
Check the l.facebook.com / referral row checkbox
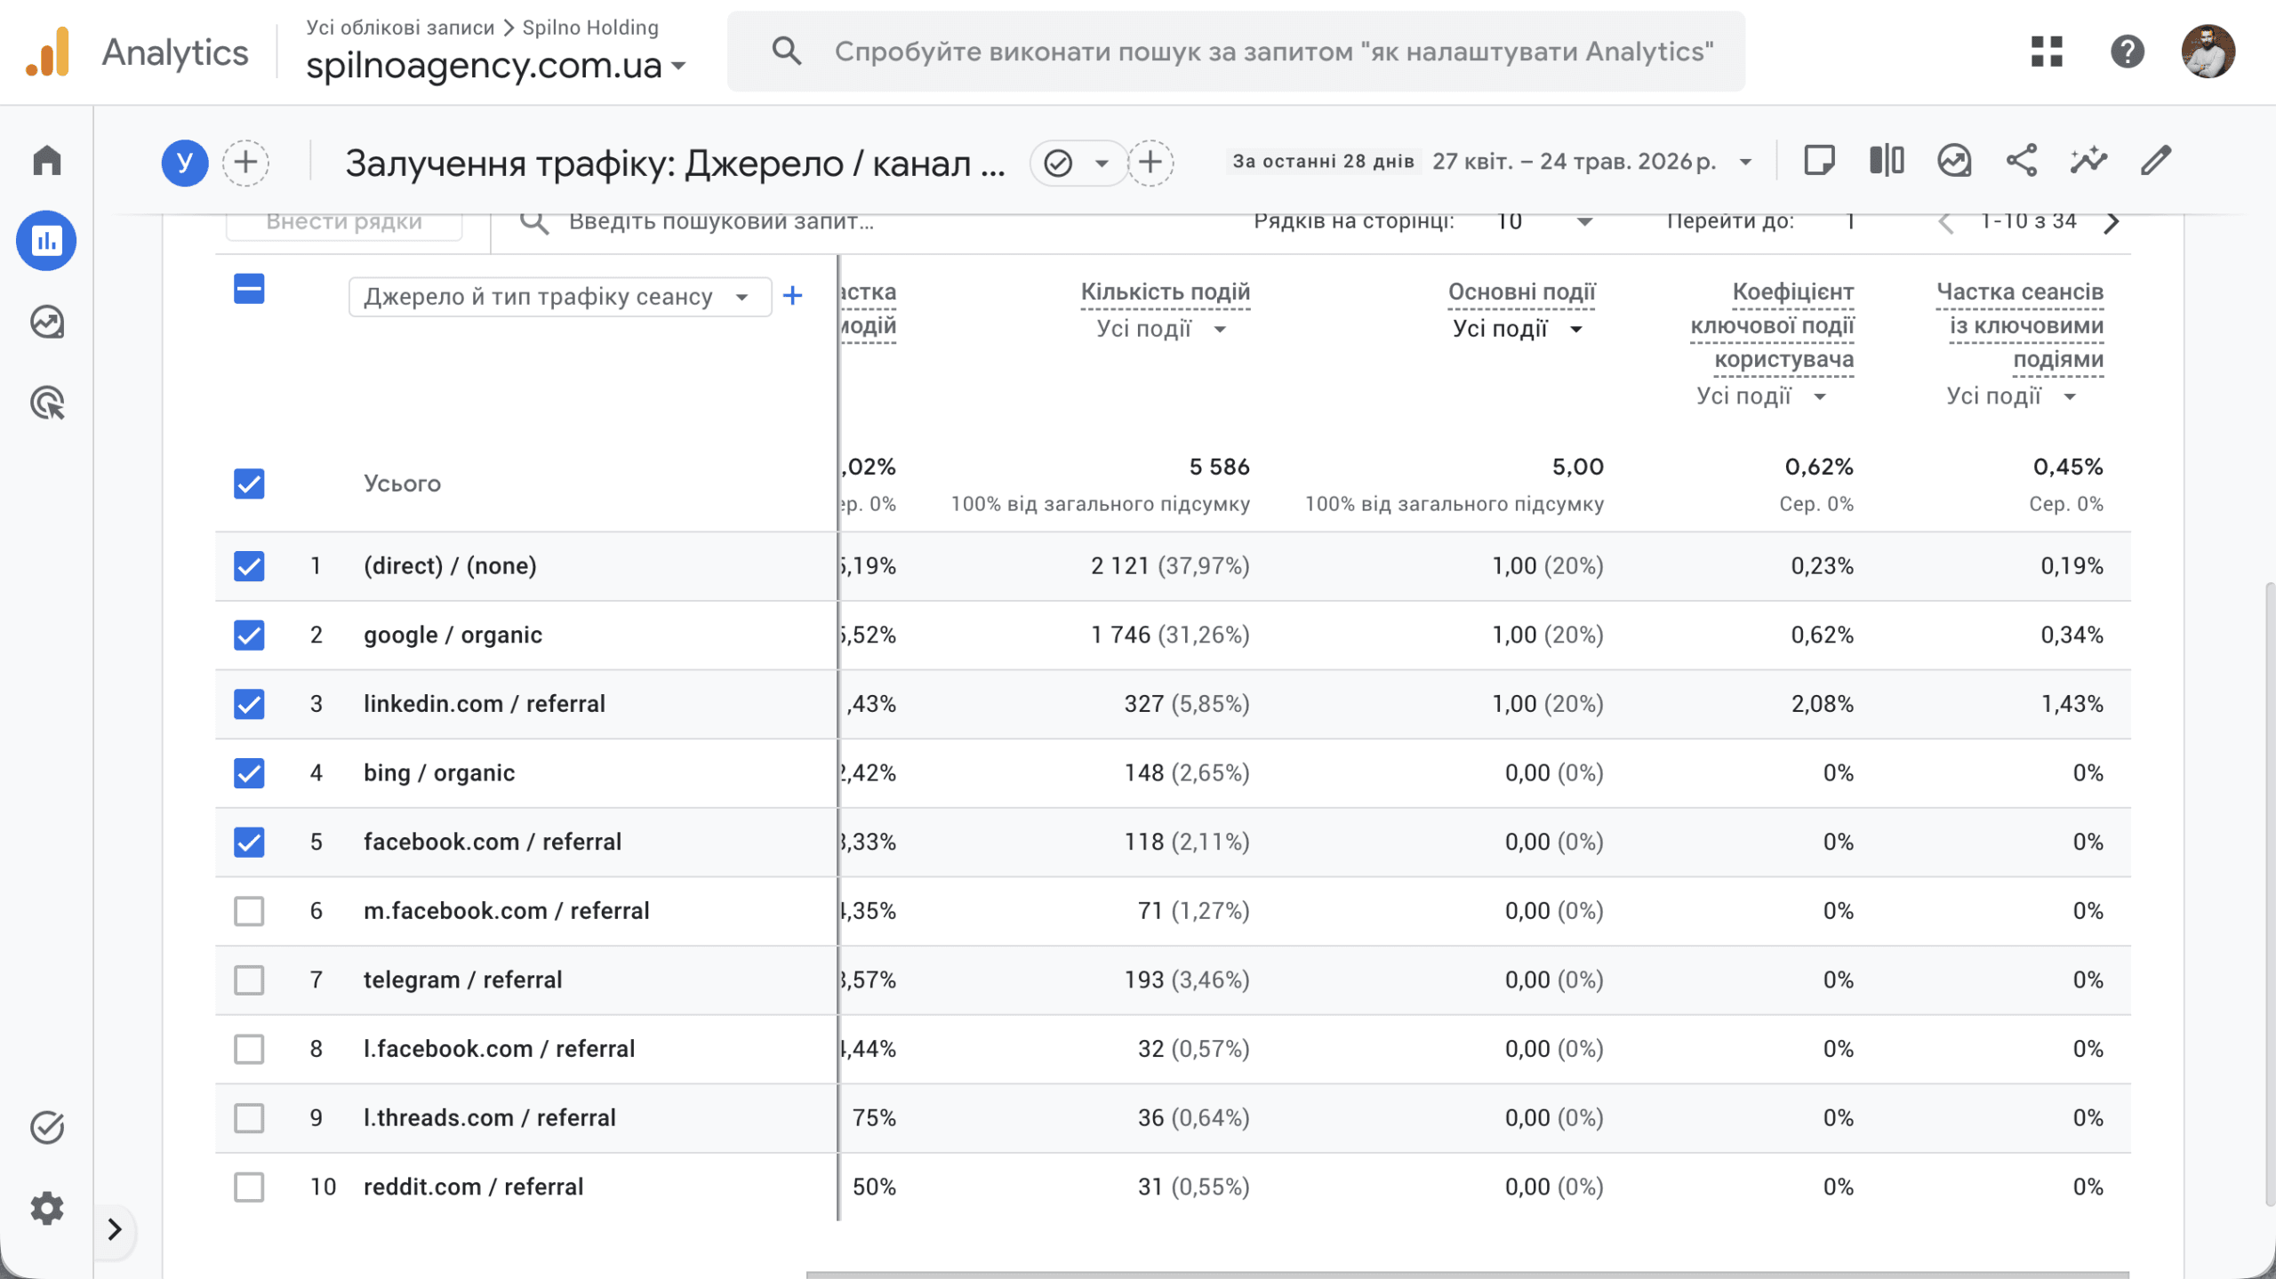pos(249,1049)
